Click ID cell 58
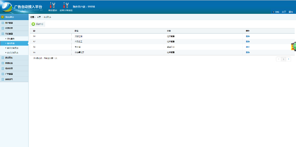The image size is (296, 147). tap(34, 36)
